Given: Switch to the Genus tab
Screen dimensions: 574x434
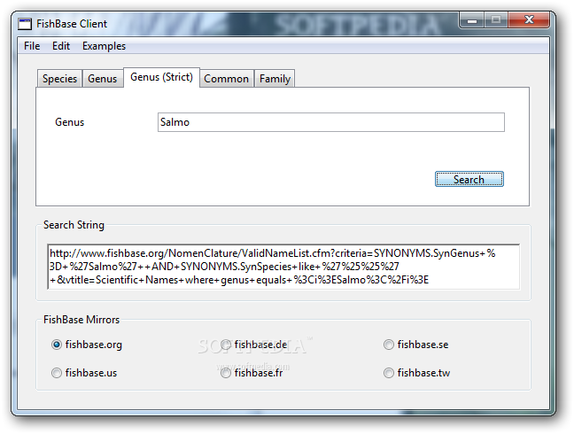Looking at the screenshot, I should tap(103, 79).
